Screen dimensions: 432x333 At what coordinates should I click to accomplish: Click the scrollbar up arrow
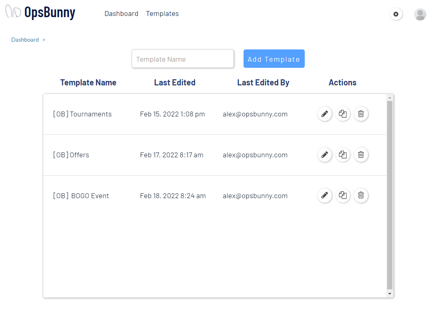tap(390, 98)
